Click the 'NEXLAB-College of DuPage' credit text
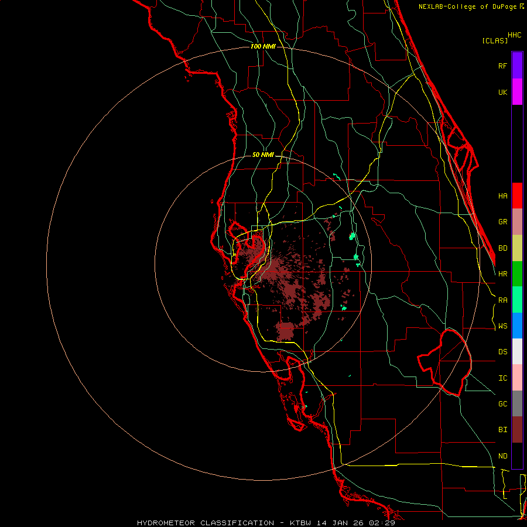 pos(467,6)
